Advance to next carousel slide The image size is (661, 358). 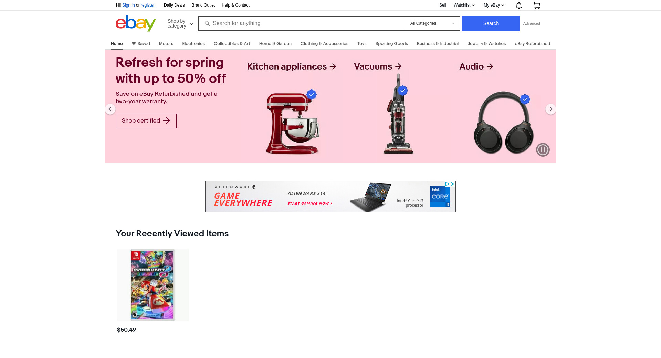pos(551,109)
